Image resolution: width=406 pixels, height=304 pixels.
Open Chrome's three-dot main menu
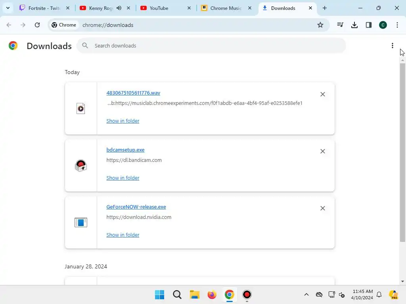(x=397, y=25)
